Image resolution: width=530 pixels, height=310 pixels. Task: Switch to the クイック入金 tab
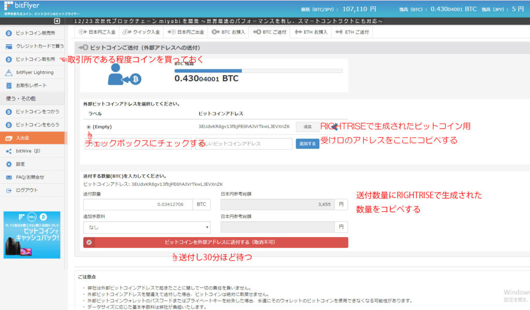(x=141, y=32)
